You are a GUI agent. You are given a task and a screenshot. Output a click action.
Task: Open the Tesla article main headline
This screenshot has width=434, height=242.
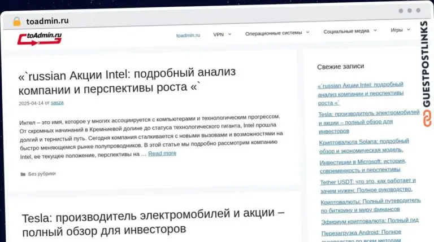153,223
